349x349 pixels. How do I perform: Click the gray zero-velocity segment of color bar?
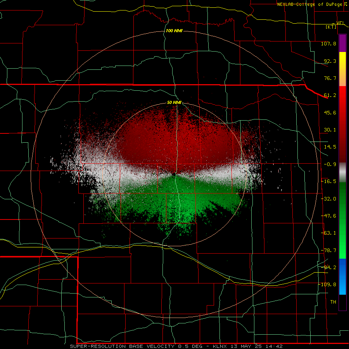pyautogui.click(x=342, y=173)
